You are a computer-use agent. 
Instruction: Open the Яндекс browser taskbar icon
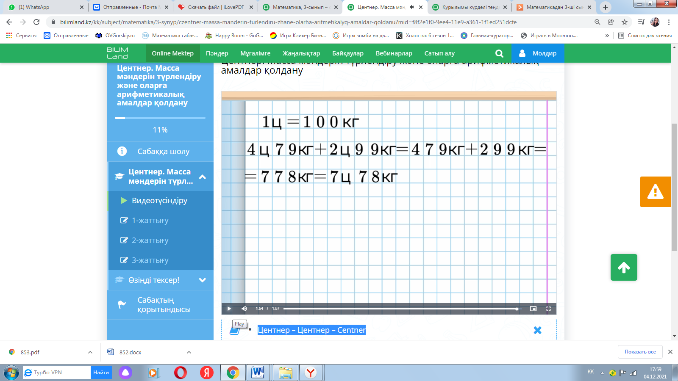(x=311, y=373)
